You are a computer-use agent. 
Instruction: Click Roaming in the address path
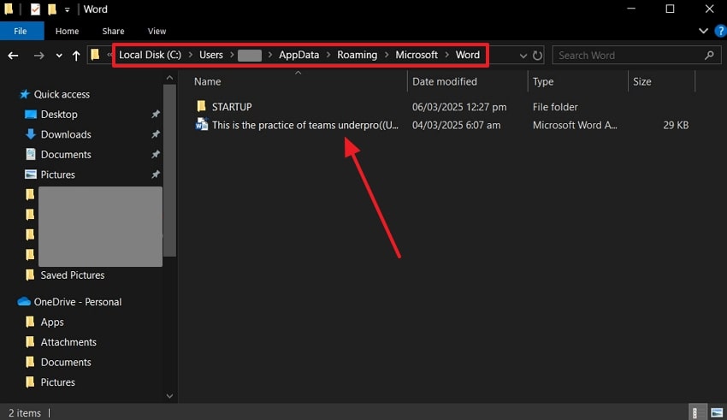point(357,55)
